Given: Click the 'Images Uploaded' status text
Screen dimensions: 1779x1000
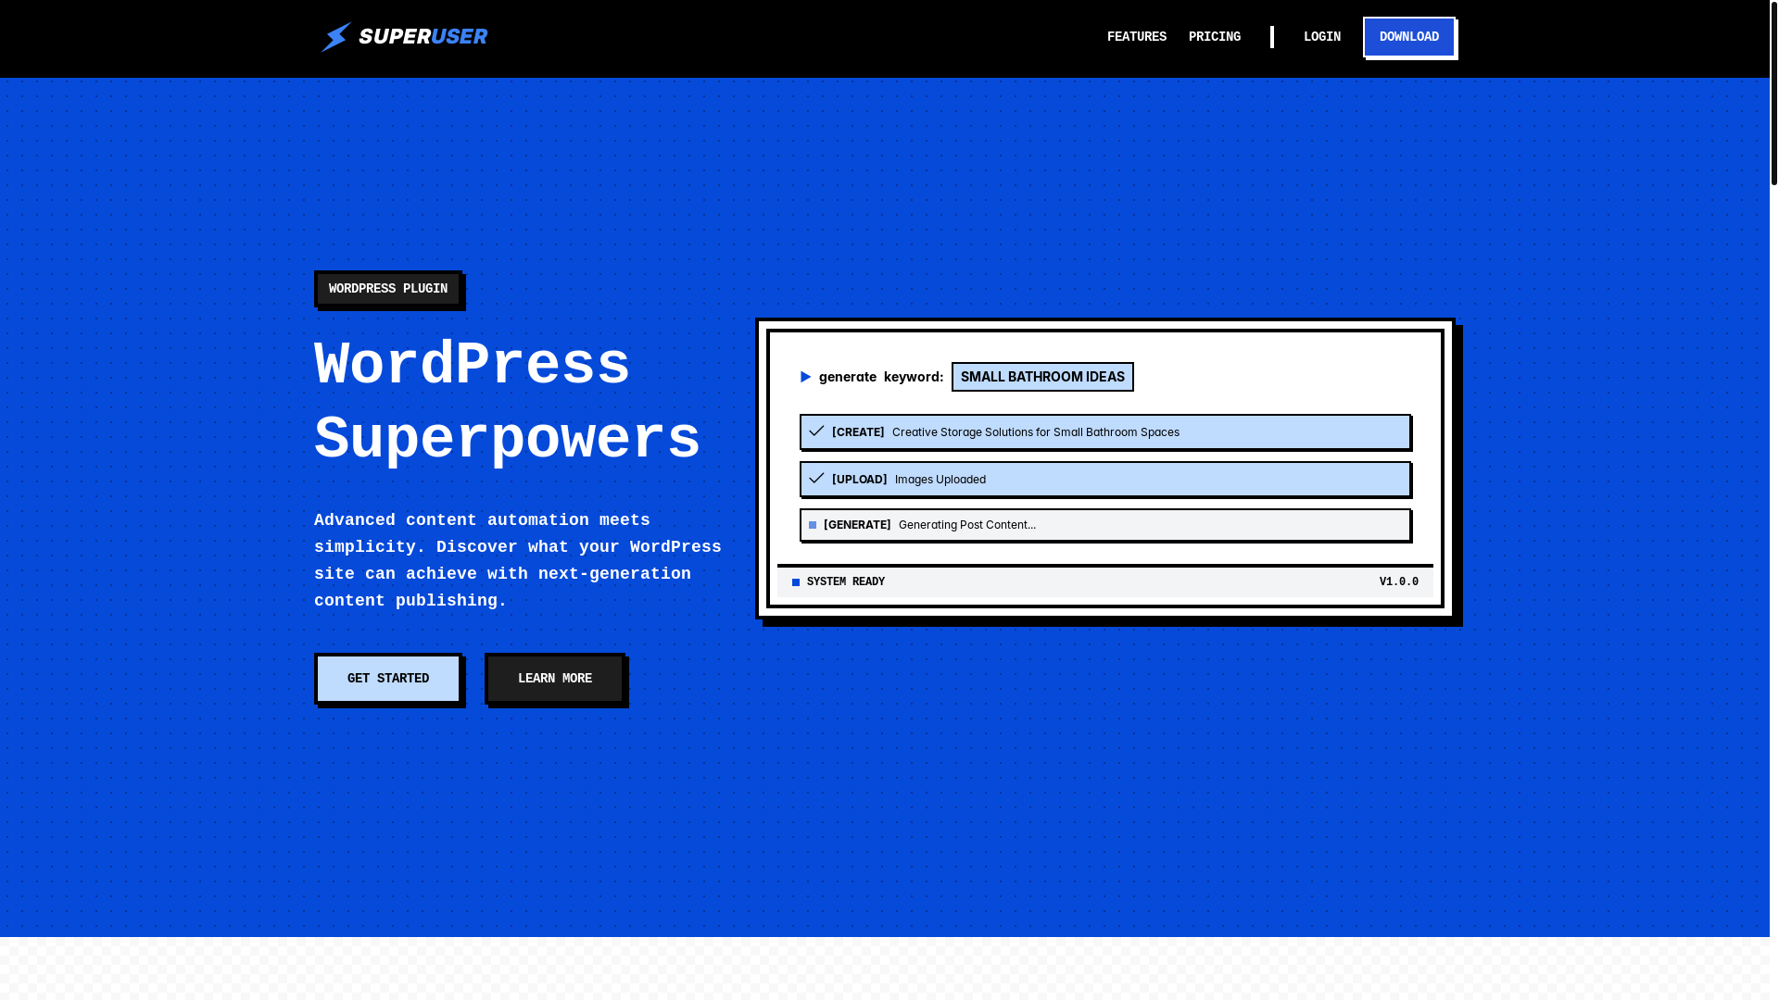Looking at the screenshot, I should (x=940, y=480).
